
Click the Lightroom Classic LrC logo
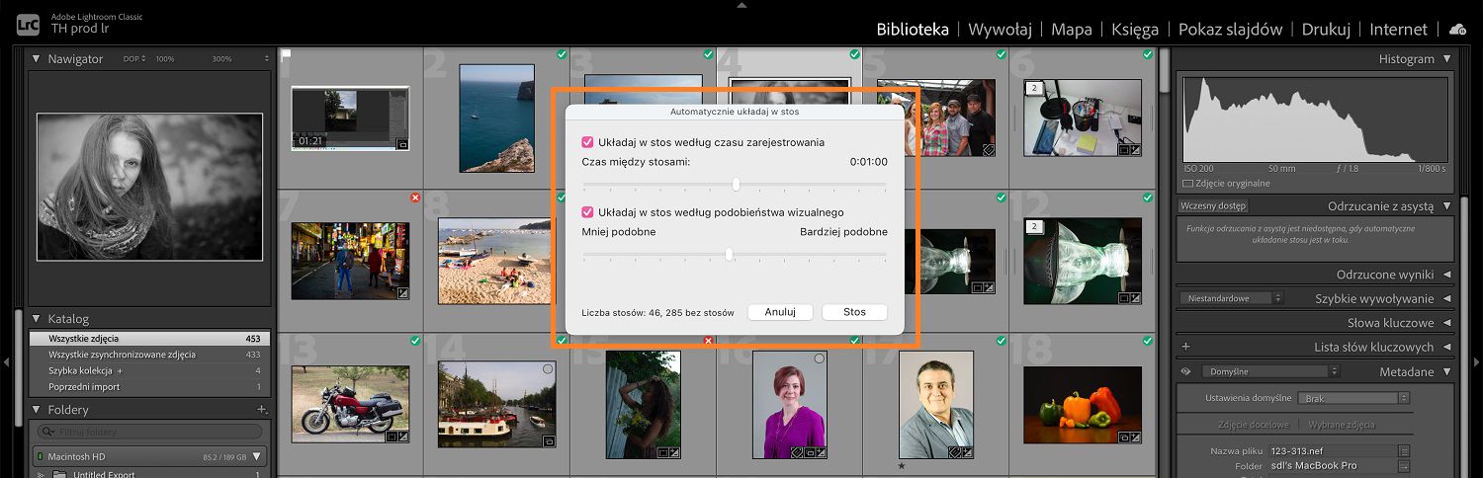[29, 24]
